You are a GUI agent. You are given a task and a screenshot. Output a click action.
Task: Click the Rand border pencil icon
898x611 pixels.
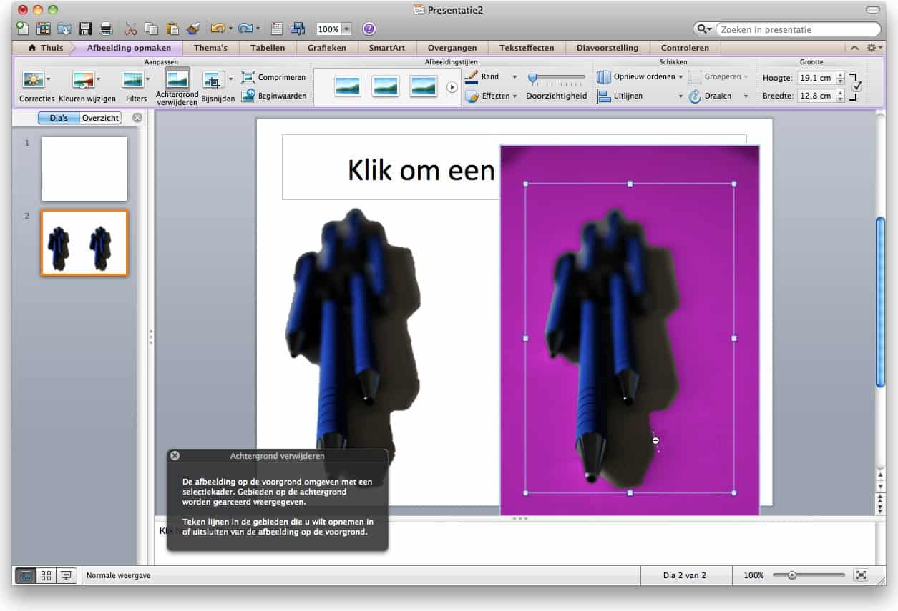pos(471,76)
